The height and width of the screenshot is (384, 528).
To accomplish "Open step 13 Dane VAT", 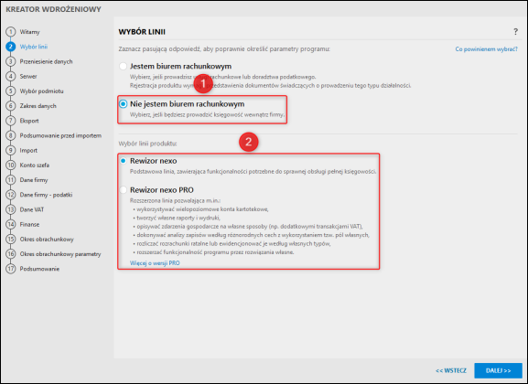I will (x=26, y=209).
